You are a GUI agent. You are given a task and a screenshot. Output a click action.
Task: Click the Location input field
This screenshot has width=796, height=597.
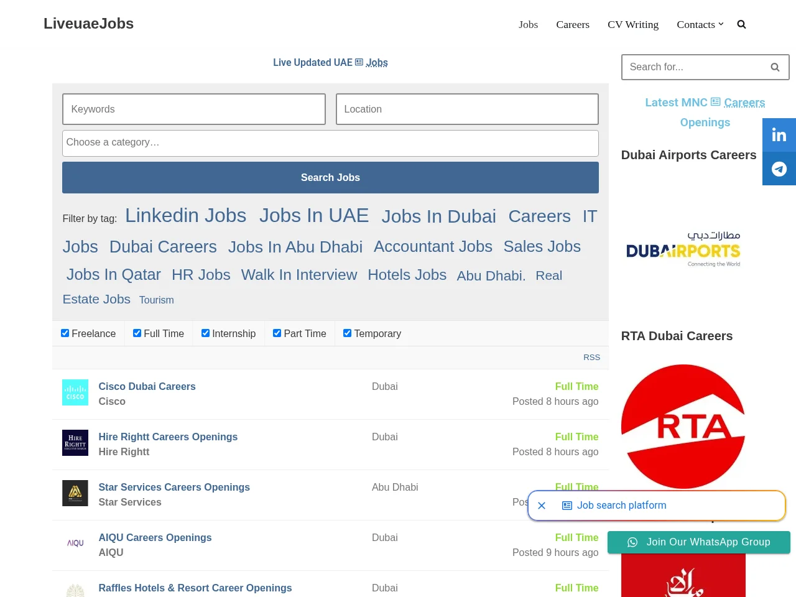pyautogui.click(x=467, y=109)
